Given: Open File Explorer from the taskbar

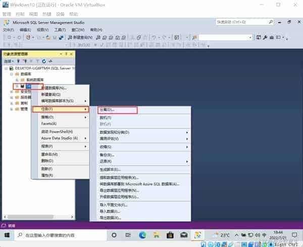Looking at the screenshot, I should pos(156,235).
